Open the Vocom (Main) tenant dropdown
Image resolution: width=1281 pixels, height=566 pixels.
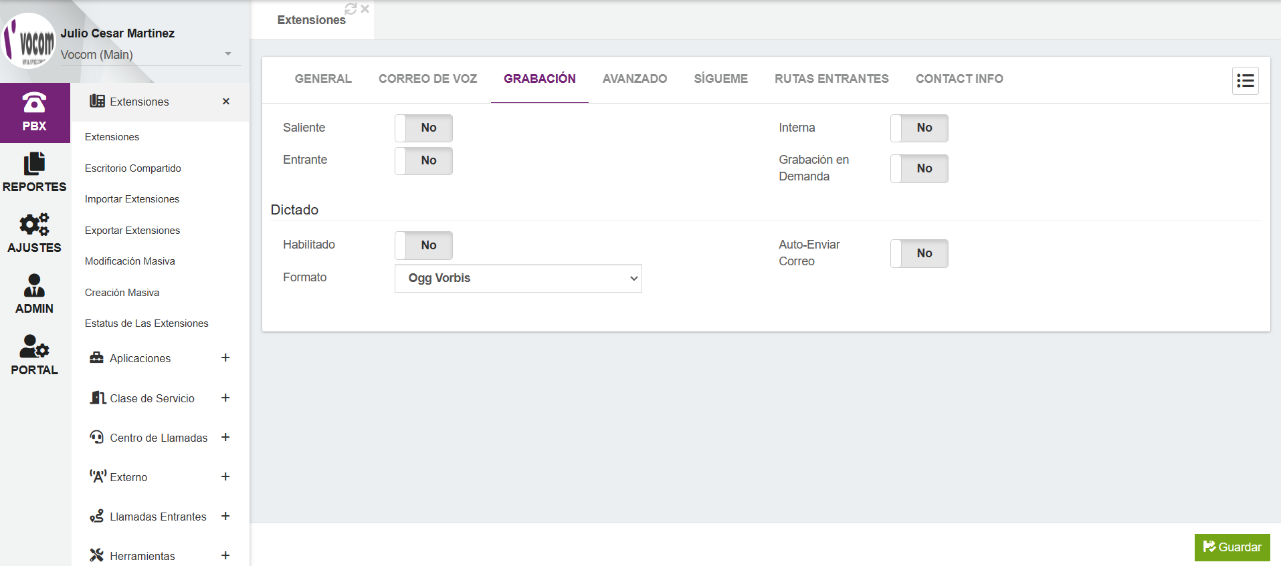[151, 55]
